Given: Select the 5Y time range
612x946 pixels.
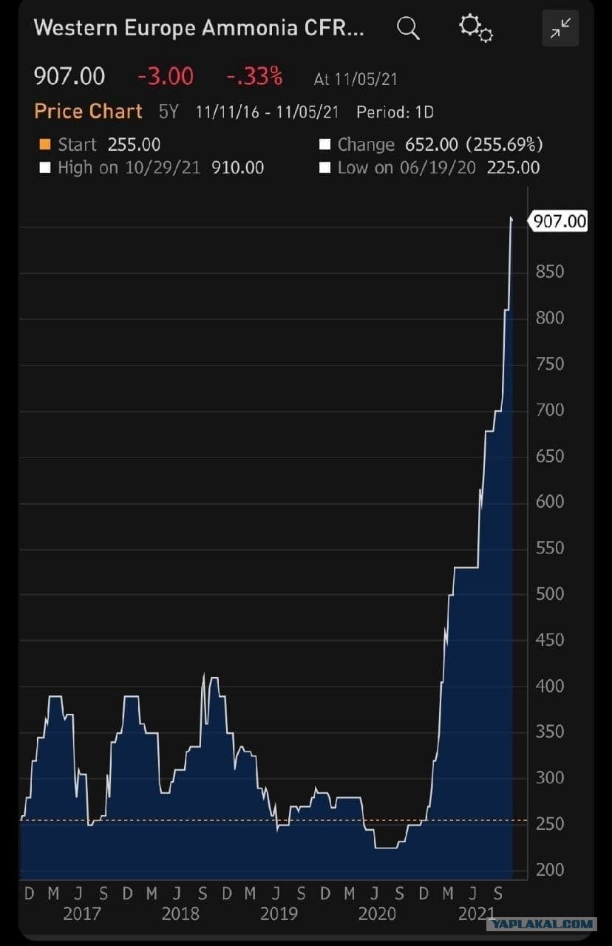Looking at the screenshot, I should pyautogui.click(x=169, y=112).
